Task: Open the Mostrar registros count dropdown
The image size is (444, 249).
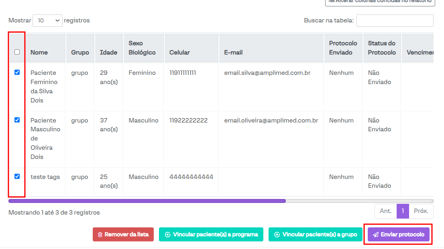Action: pos(47,20)
